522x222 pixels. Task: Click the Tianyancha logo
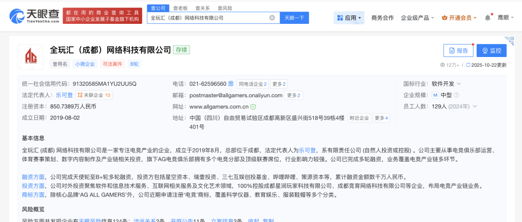[x=34, y=16]
